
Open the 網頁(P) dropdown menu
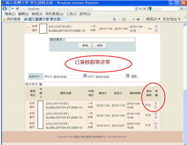[153, 19]
